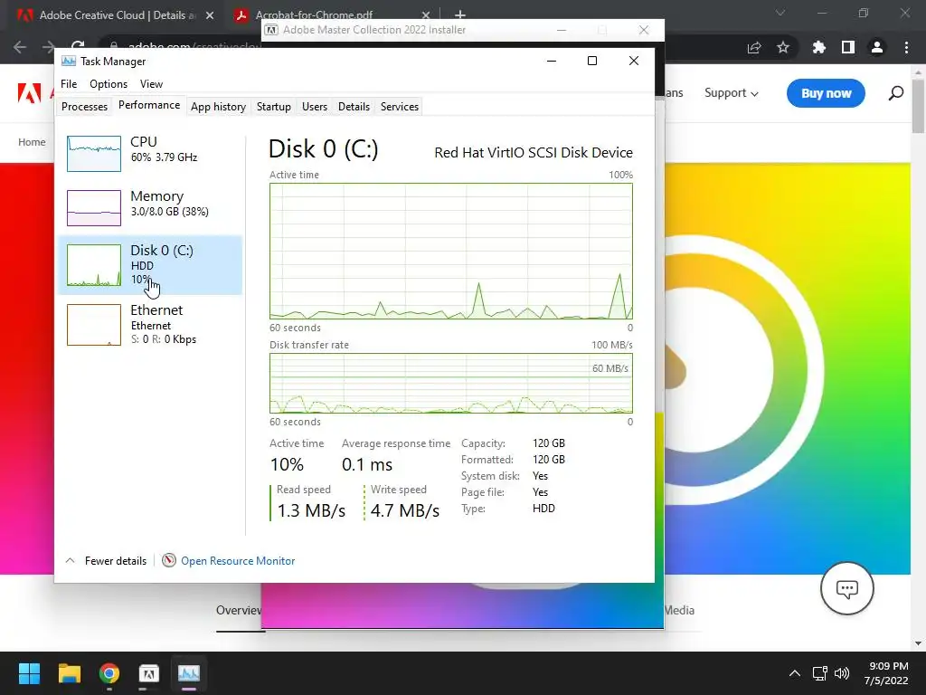
Task: Expand the Support dropdown on Adobe site
Action: pos(731,93)
